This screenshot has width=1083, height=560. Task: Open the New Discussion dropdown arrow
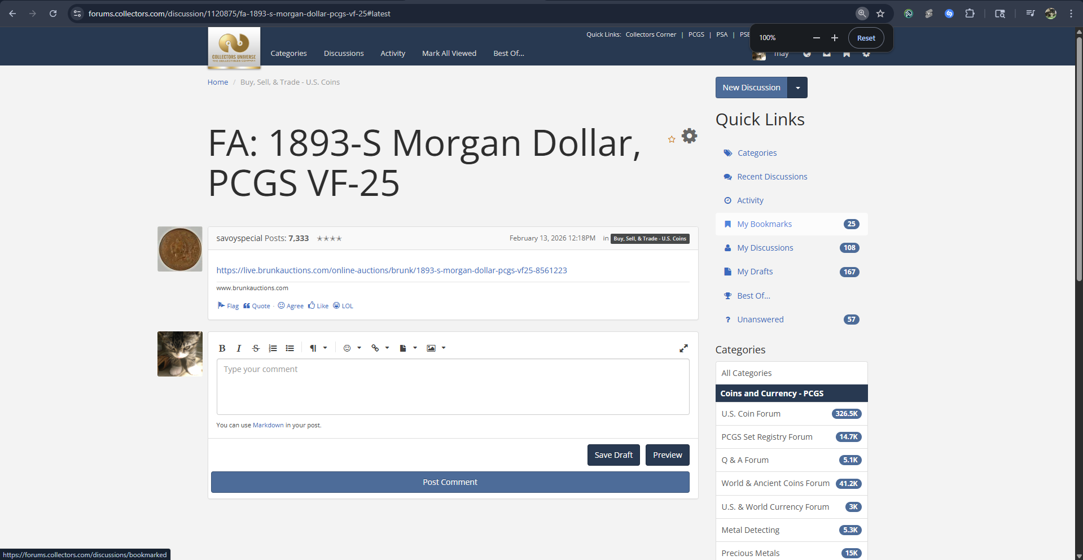[x=797, y=88]
